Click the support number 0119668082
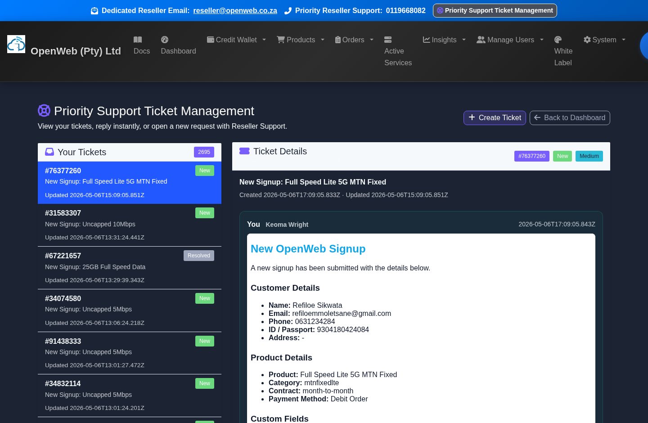The width and height of the screenshot is (648, 423). [406, 11]
